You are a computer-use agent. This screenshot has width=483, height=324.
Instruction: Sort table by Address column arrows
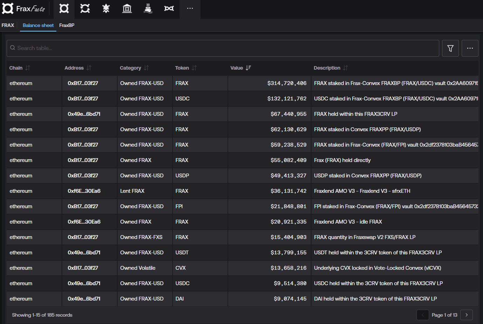pos(89,68)
